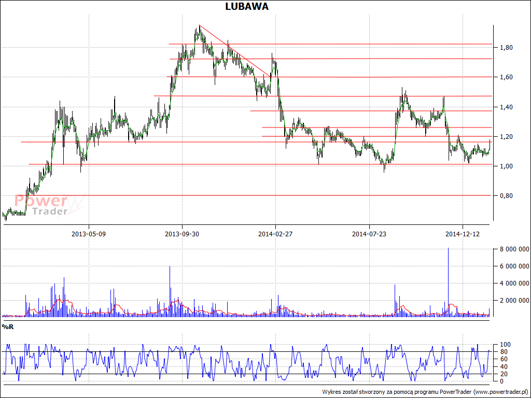Click the red descending trendline on price chart

point(235,51)
